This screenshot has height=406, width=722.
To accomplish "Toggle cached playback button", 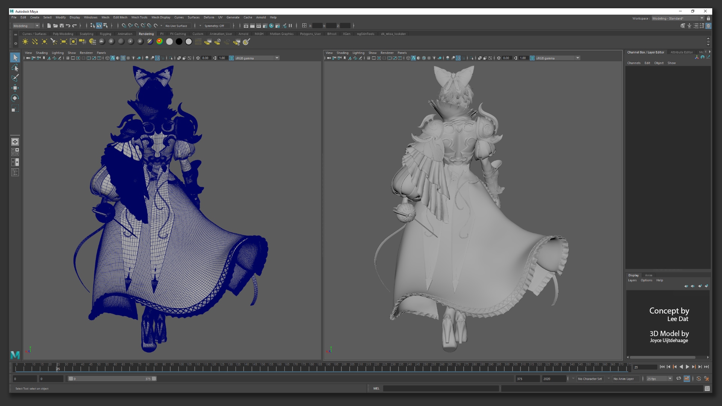I will tap(687, 379).
